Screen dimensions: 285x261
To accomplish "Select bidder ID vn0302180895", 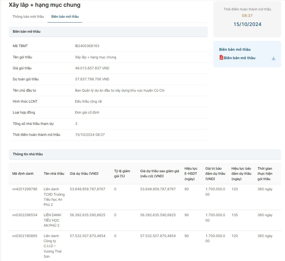I will tap(25, 236).
